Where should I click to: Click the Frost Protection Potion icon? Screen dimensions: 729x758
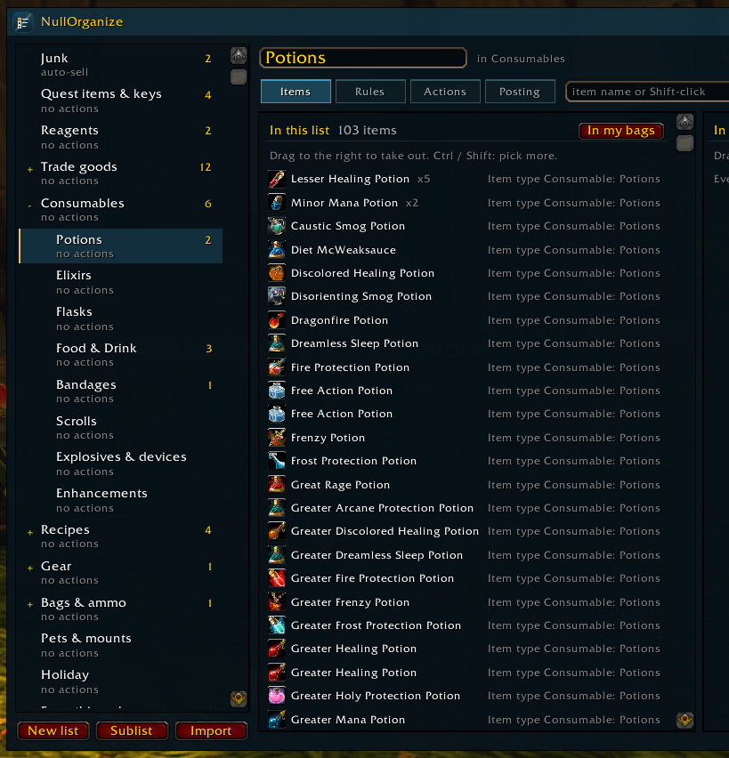click(277, 461)
